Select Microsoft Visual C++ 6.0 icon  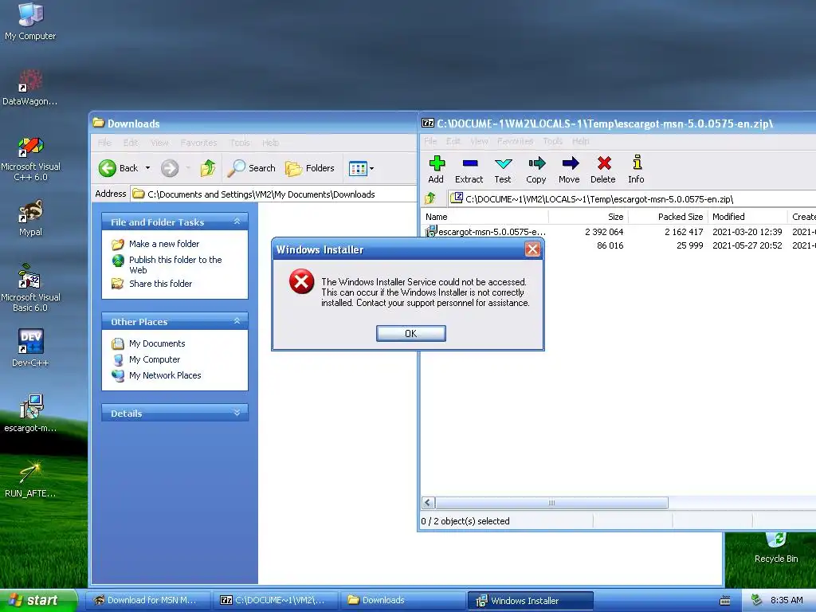click(30, 159)
